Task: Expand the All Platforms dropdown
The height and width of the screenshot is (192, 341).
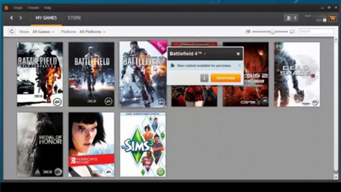Action: (92, 32)
